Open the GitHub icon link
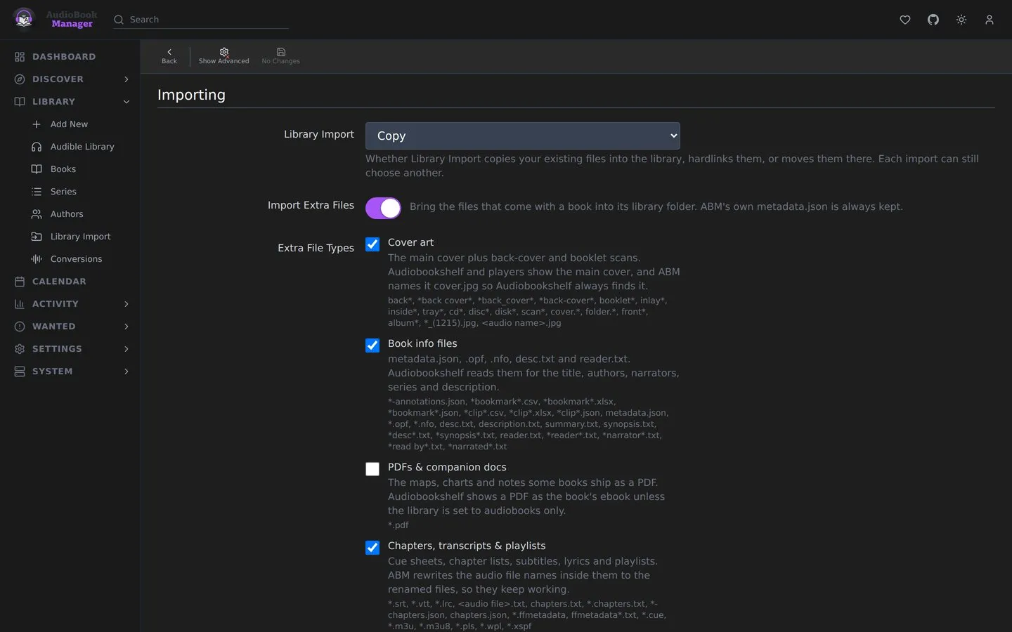Viewport: 1012px width, 632px height. [x=933, y=20]
